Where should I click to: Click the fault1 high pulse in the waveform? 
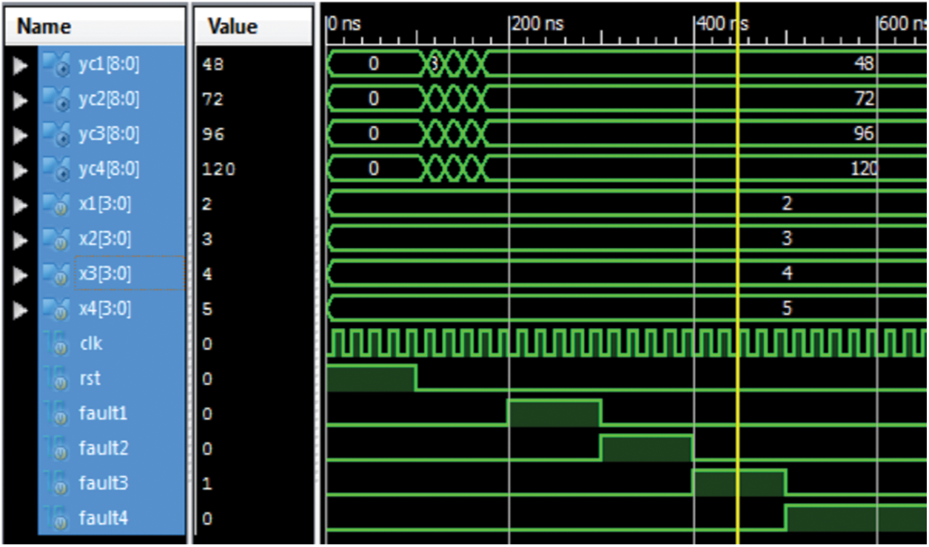(554, 412)
